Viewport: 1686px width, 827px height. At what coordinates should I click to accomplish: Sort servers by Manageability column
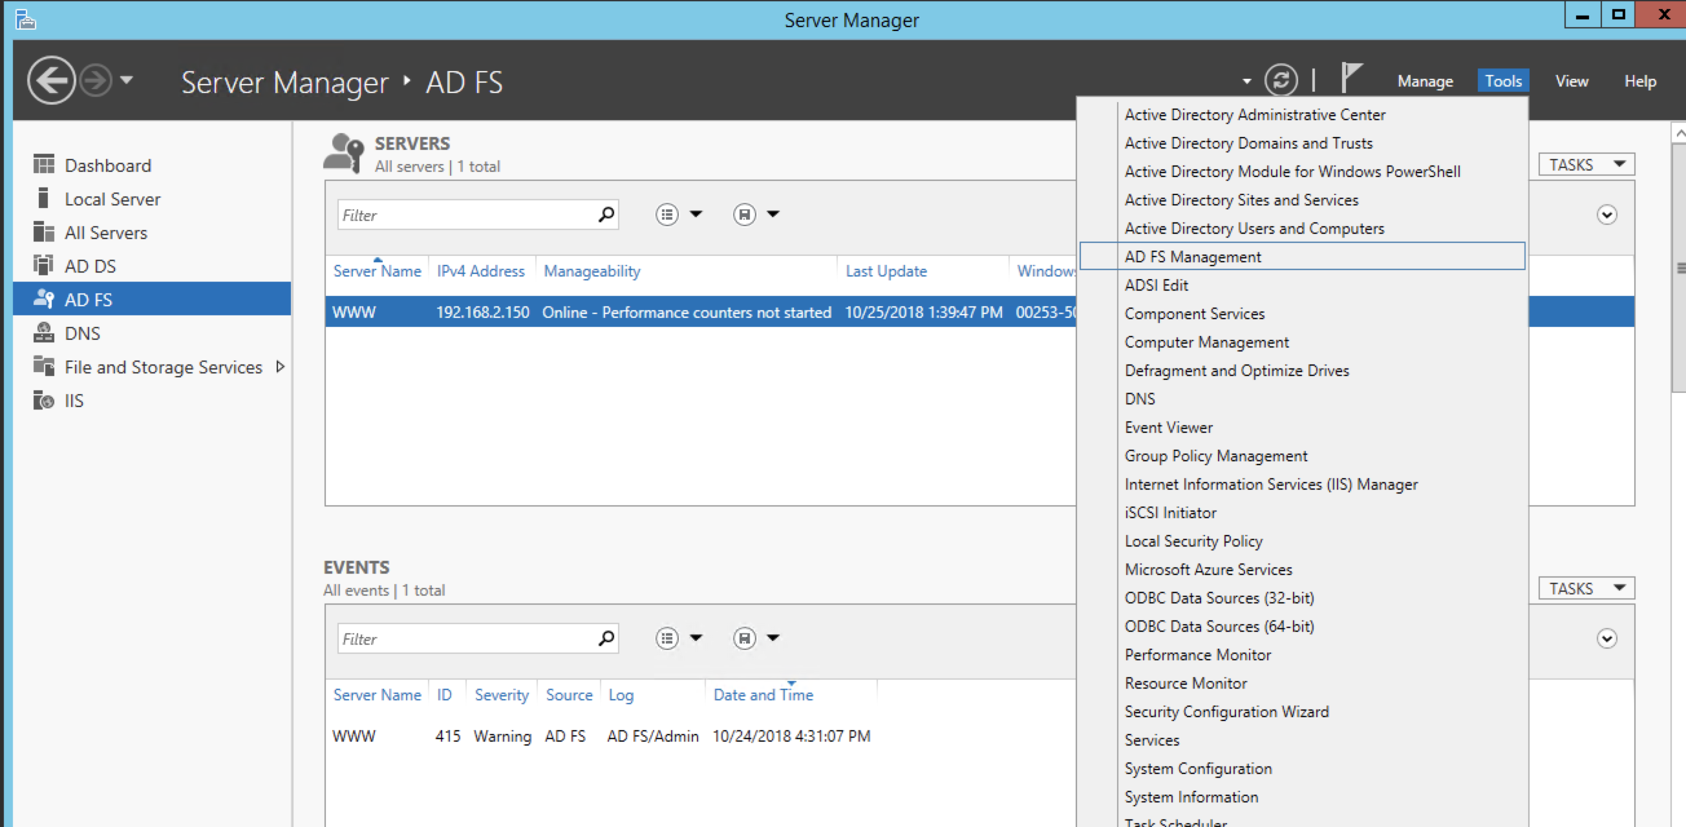592,271
